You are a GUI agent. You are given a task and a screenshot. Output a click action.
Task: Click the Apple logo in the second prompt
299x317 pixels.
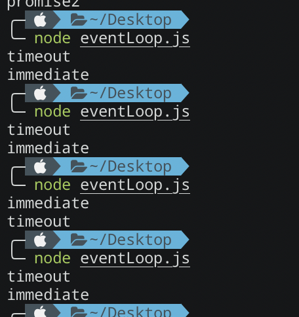coord(40,93)
